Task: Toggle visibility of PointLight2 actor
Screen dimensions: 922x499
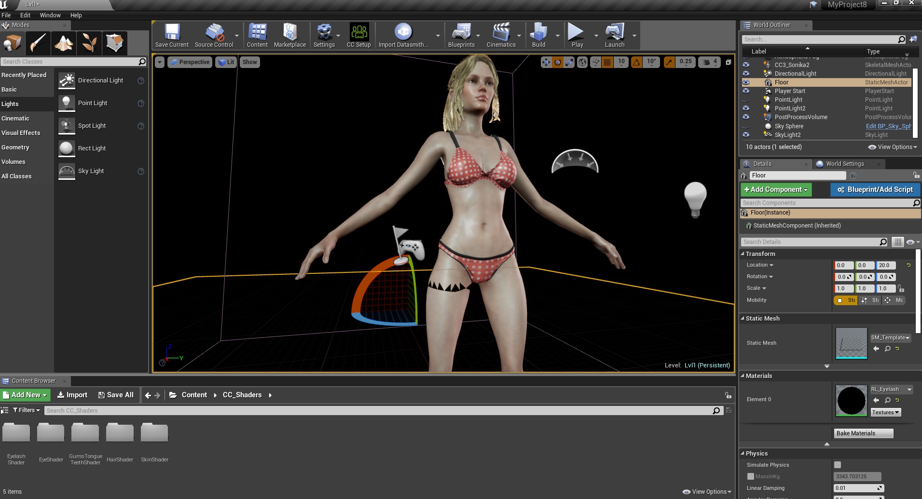Action: (x=746, y=108)
